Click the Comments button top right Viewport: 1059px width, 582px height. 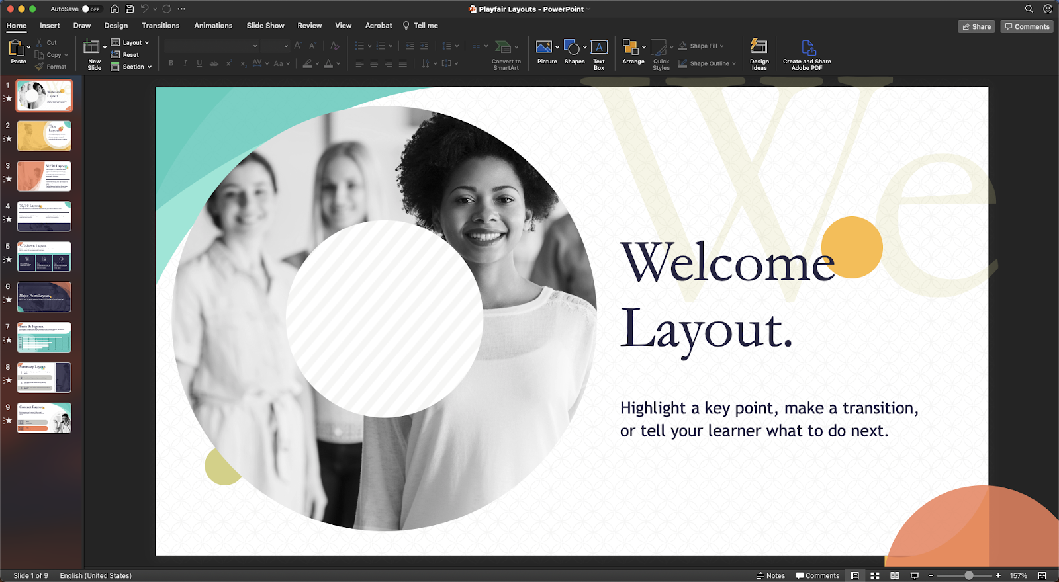click(1027, 26)
